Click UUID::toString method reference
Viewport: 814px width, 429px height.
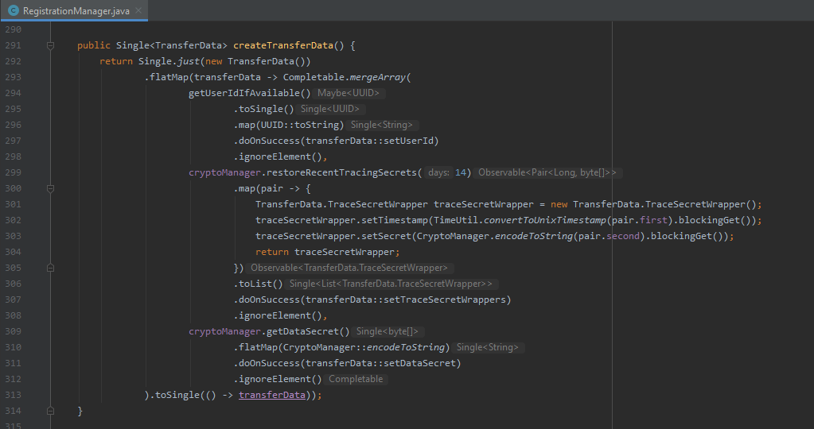point(300,125)
